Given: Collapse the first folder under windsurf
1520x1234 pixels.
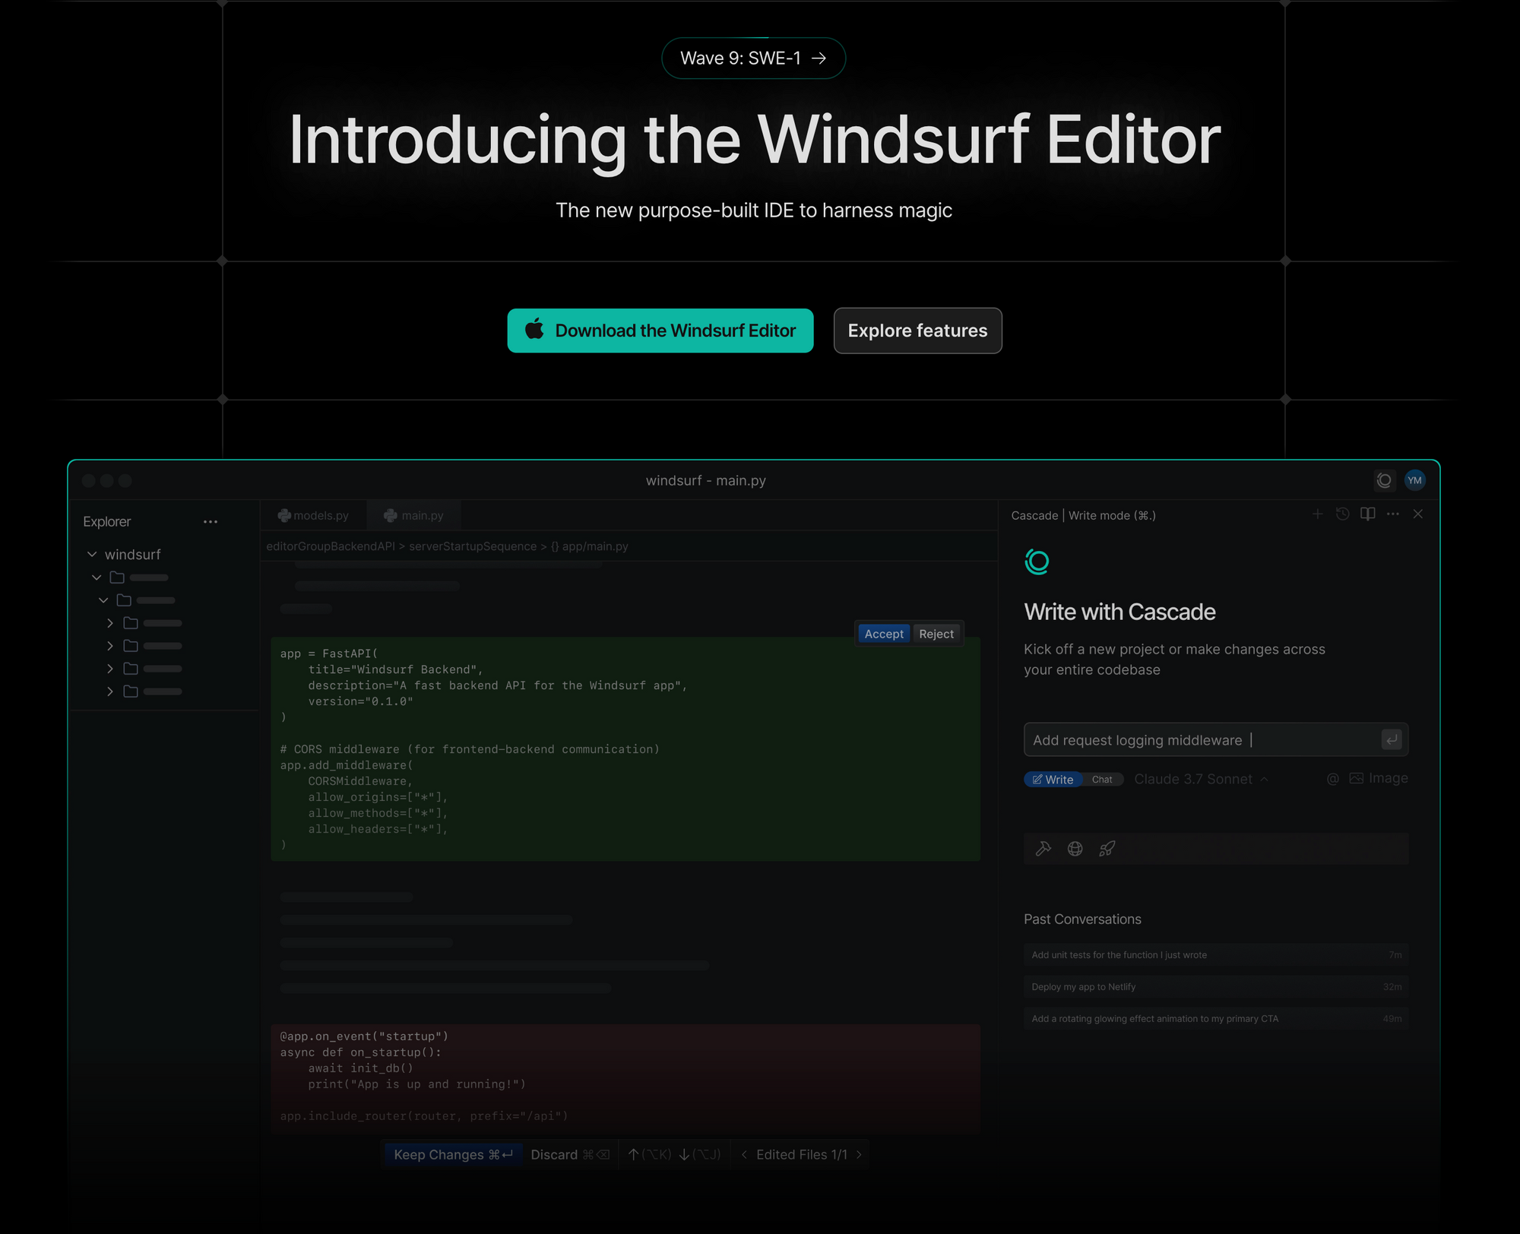Looking at the screenshot, I should pyautogui.click(x=97, y=577).
